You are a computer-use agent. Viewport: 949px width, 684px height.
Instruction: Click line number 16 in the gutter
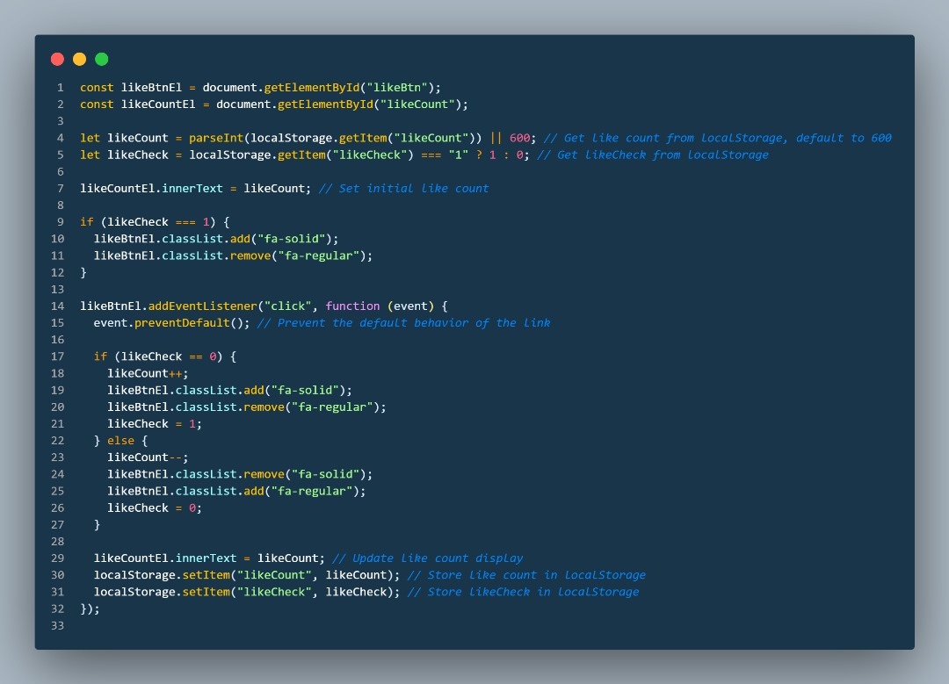click(57, 340)
